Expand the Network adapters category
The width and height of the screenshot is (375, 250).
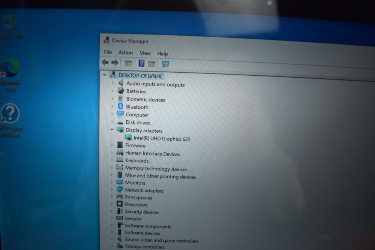(111, 190)
